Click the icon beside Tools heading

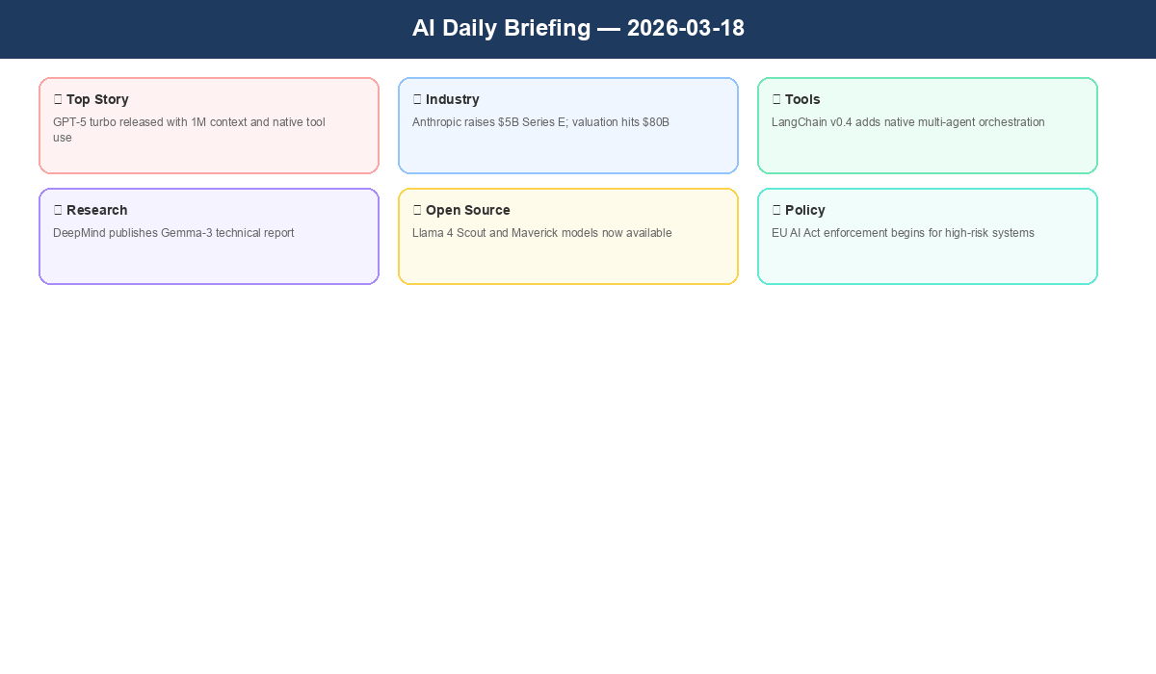click(776, 99)
